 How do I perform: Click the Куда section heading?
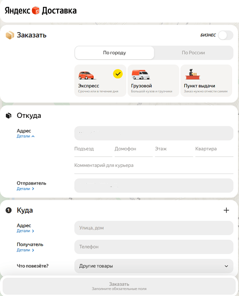point(25,210)
